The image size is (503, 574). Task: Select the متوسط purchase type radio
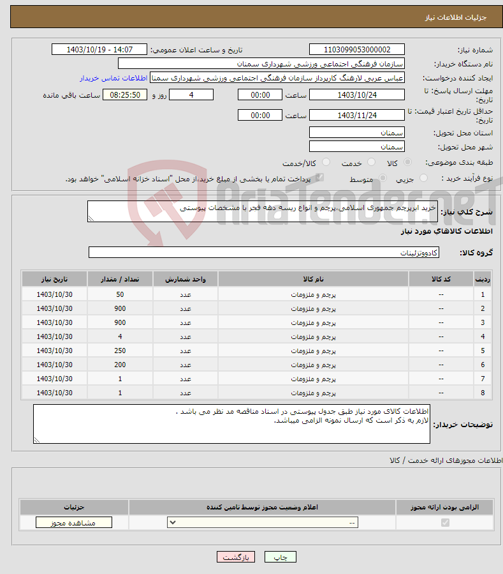[383, 178]
